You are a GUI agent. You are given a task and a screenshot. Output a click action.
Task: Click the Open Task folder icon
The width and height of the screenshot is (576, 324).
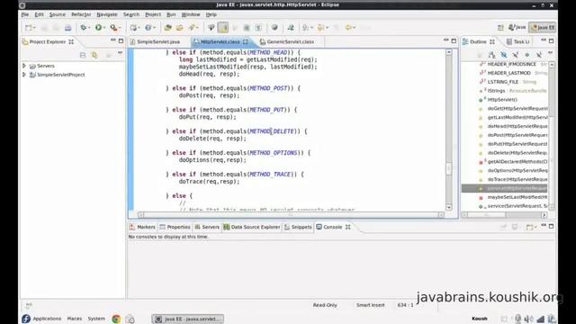click(180, 28)
